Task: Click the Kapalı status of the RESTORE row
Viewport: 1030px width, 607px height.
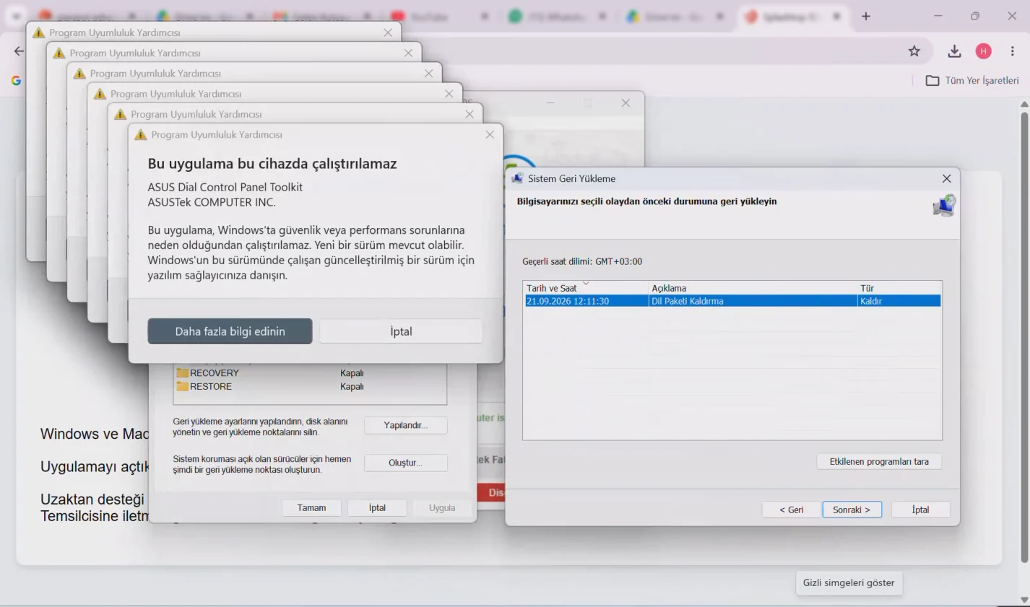Action: pos(352,387)
